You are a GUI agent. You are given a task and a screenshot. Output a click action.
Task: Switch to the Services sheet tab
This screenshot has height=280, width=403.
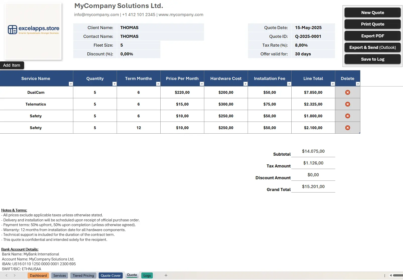click(x=59, y=275)
